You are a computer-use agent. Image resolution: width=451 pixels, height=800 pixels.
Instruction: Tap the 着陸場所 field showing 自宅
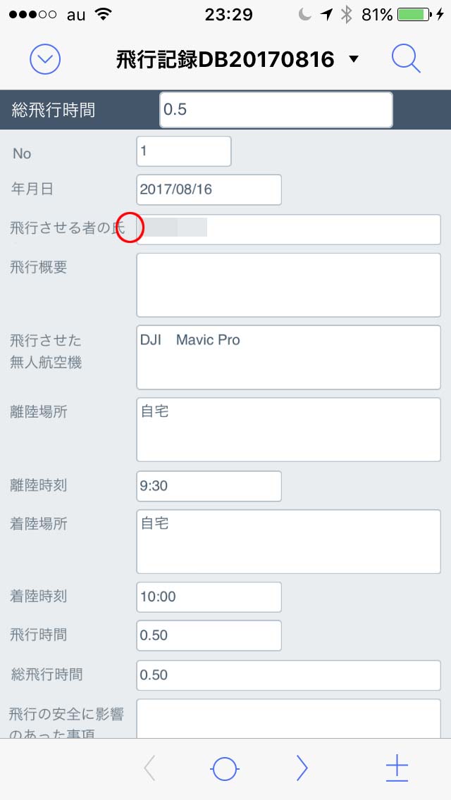tap(288, 542)
